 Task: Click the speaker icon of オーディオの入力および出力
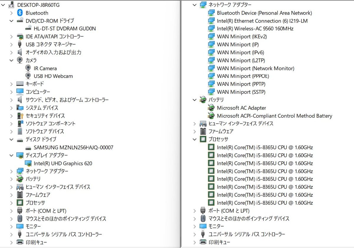20,52
